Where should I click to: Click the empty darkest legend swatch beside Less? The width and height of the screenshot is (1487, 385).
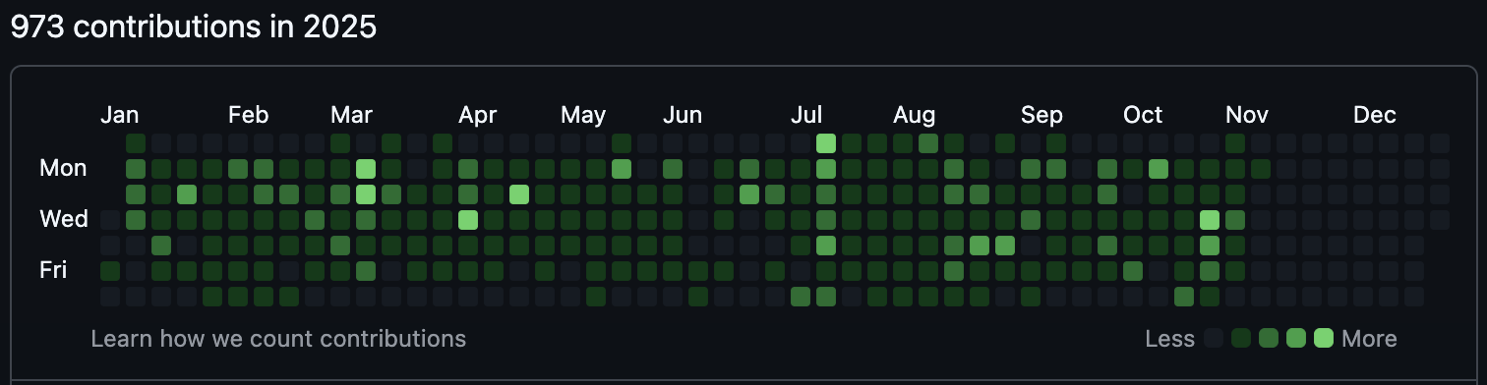[1214, 339]
